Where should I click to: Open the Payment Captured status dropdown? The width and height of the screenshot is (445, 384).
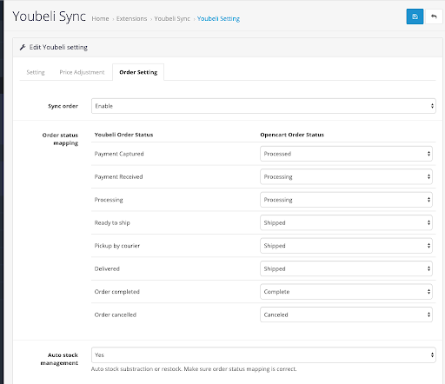pos(346,154)
